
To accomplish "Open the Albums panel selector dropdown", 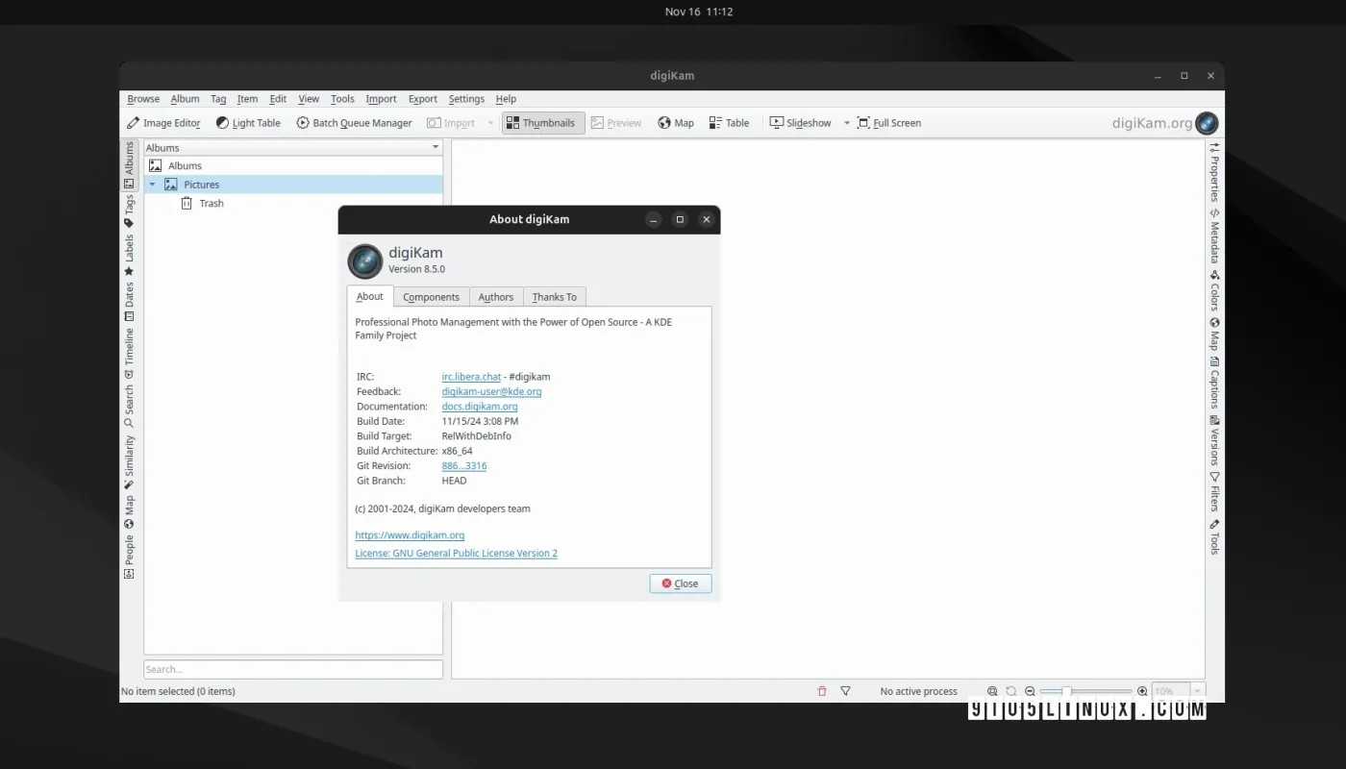I will click(x=435, y=147).
